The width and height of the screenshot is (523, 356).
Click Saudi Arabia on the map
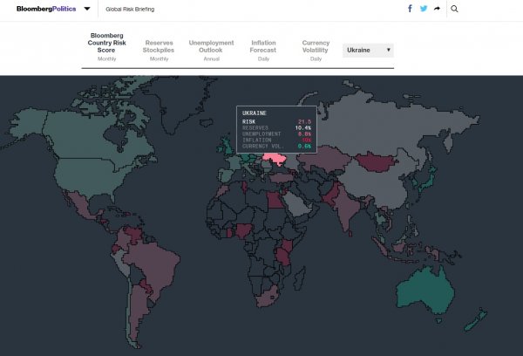click(298, 205)
